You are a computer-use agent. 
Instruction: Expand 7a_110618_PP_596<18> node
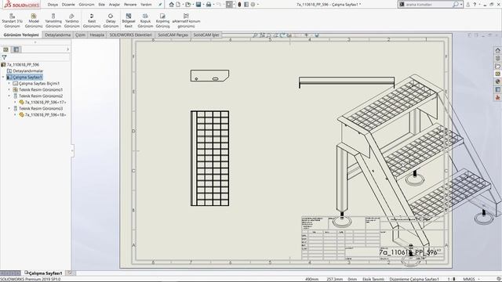coord(15,115)
